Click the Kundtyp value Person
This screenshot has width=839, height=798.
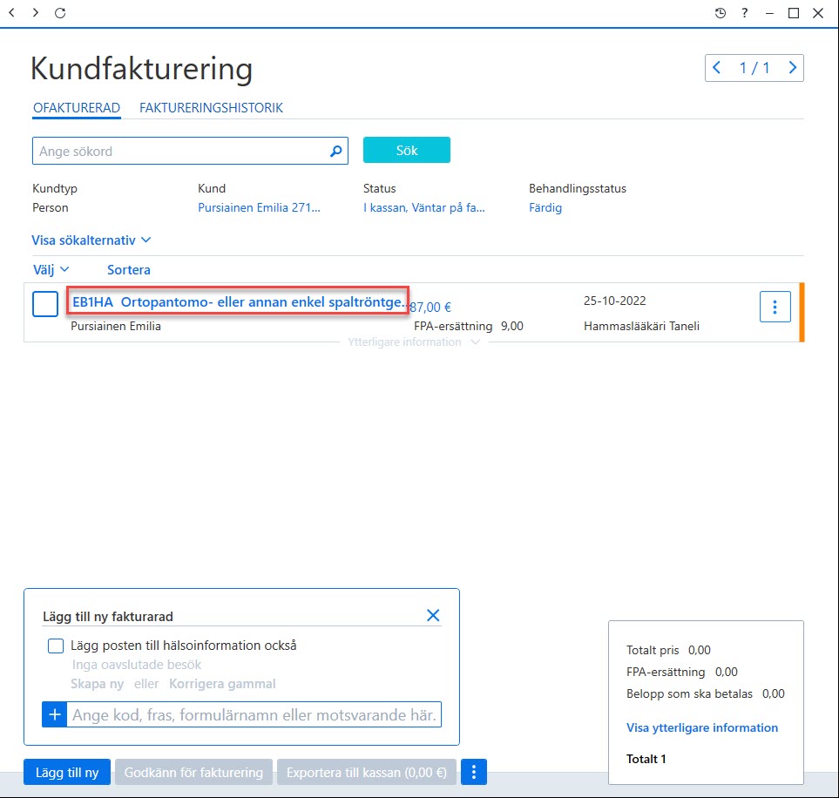tap(51, 207)
